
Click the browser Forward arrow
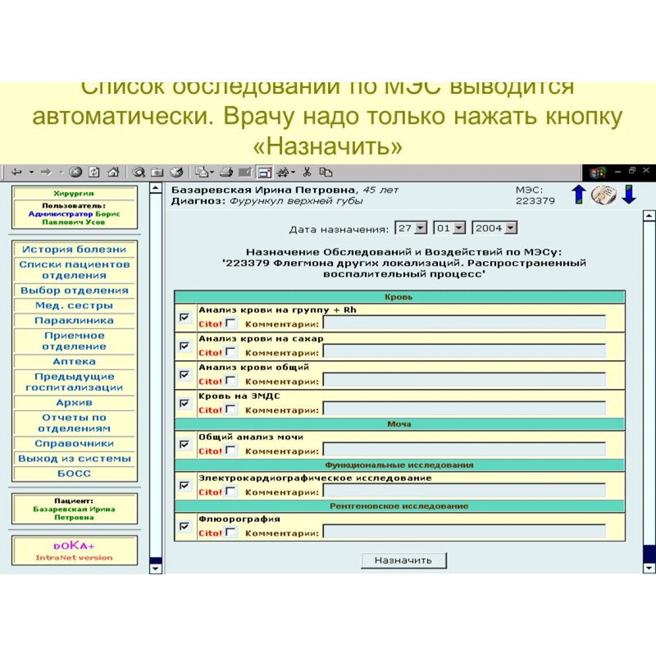46,172
